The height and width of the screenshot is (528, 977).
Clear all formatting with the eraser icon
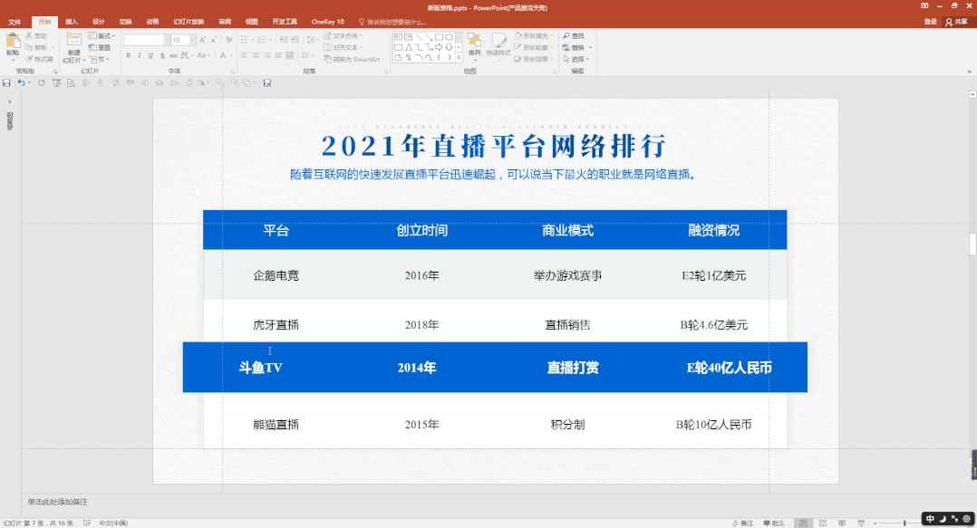click(228, 40)
